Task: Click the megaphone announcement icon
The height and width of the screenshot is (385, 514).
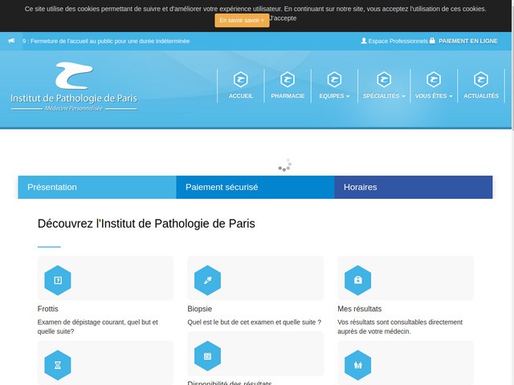Action: [x=11, y=41]
